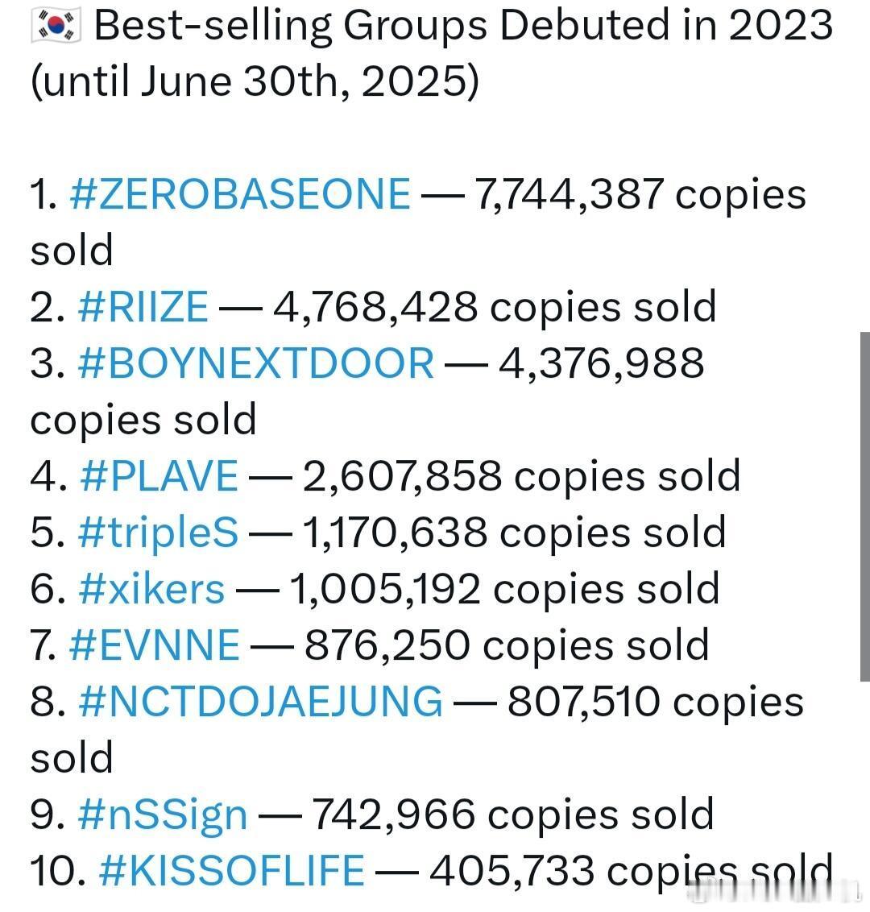Click the 405,733 sales figure
The width and height of the screenshot is (870, 912).
512,871
